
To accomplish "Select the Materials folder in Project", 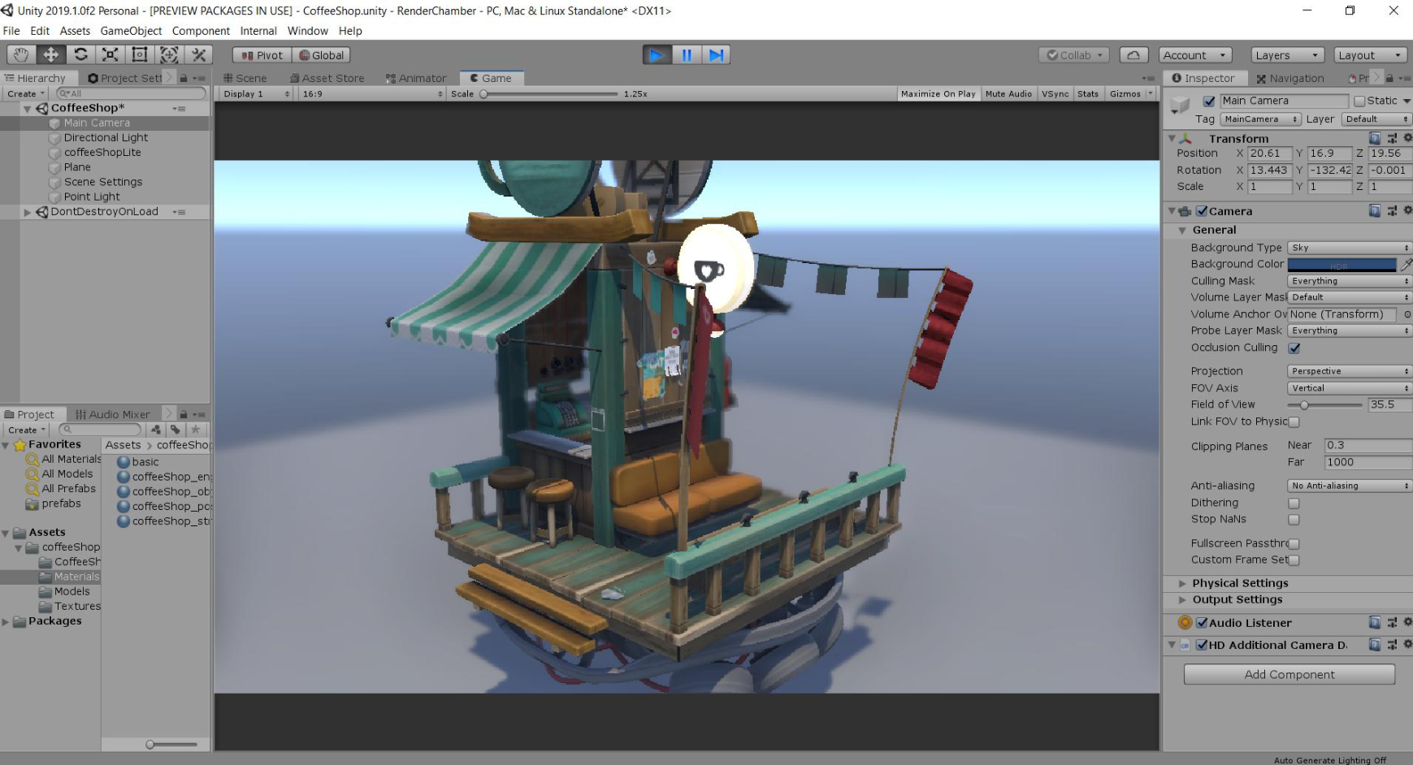I will tap(76, 577).
